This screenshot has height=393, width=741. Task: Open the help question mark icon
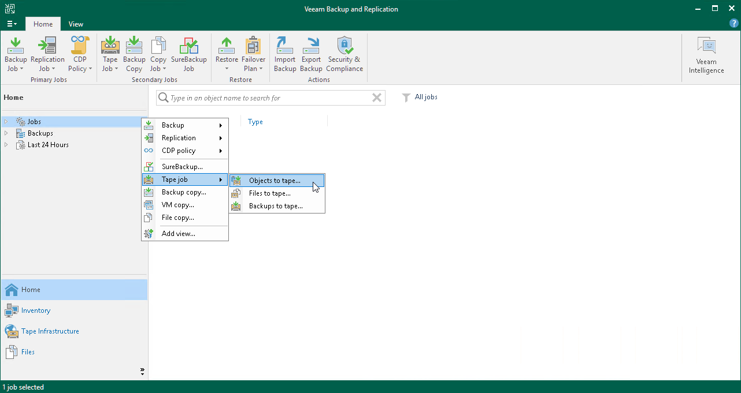[734, 24]
